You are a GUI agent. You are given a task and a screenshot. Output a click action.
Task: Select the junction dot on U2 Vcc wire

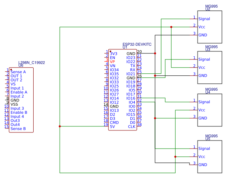click(171, 27)
